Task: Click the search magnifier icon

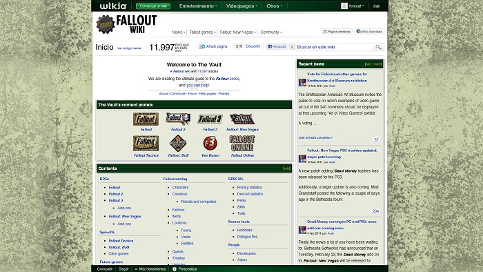Action: (378, 47)
